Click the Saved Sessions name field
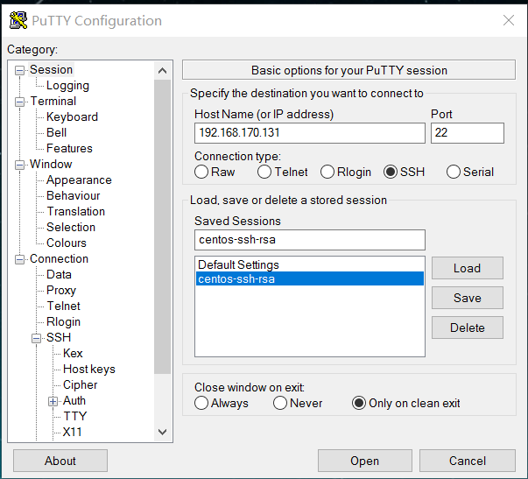The width and height of the screenshot is (528, 479). [x=310, y=240]
